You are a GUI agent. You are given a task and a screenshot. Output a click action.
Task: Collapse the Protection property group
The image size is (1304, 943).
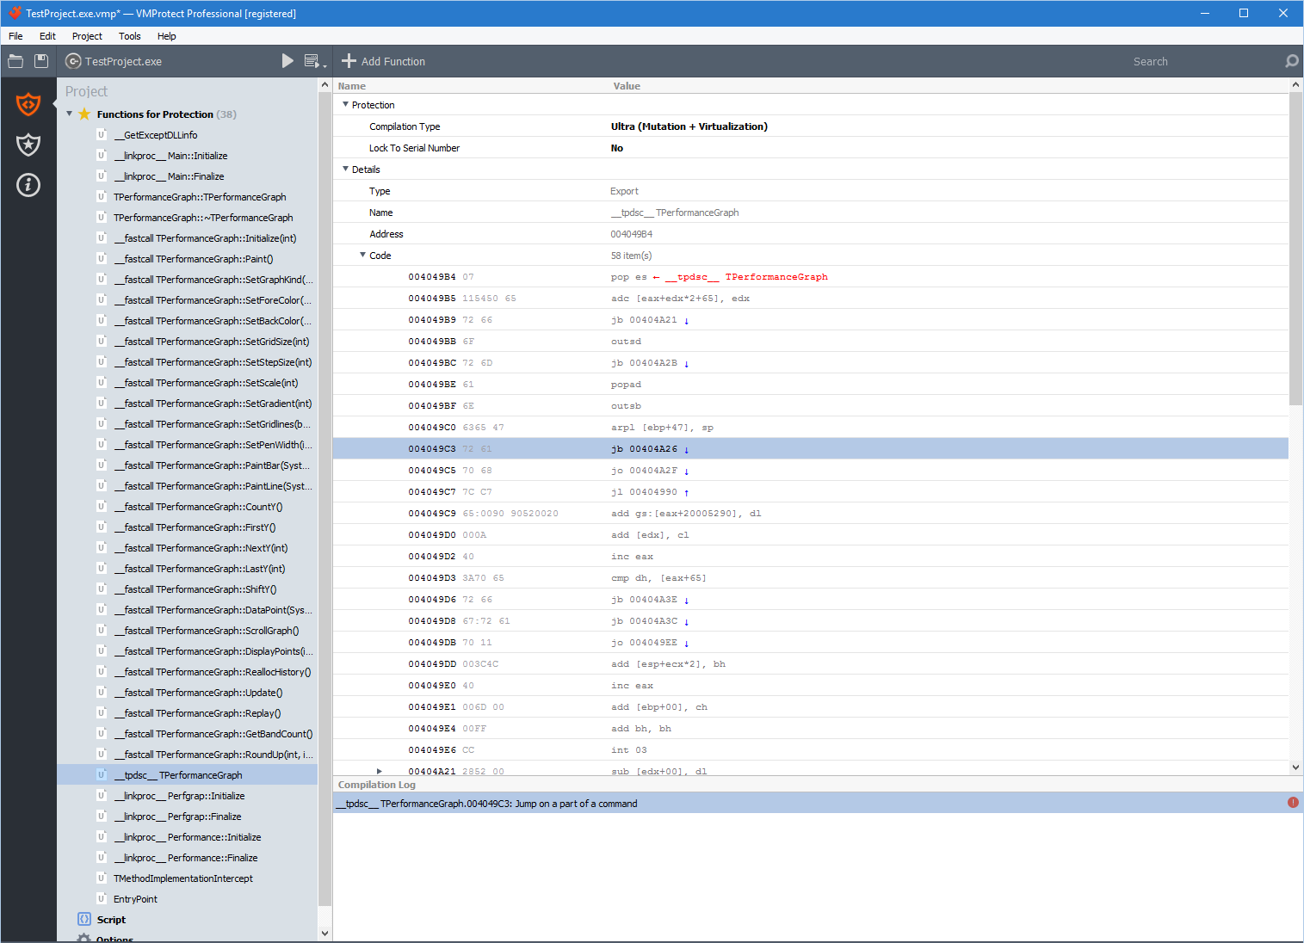pyautogui.click(x=346, y=104)
